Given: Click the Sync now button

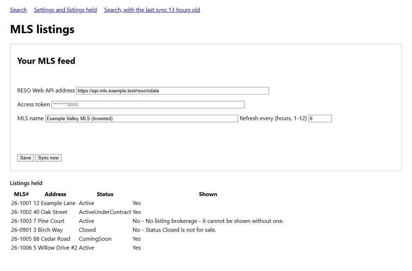Looking at the screenshot, I should coord(48,158).
